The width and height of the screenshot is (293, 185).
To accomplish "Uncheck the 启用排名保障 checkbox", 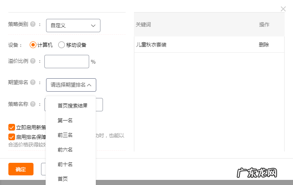I will [12, 137].
